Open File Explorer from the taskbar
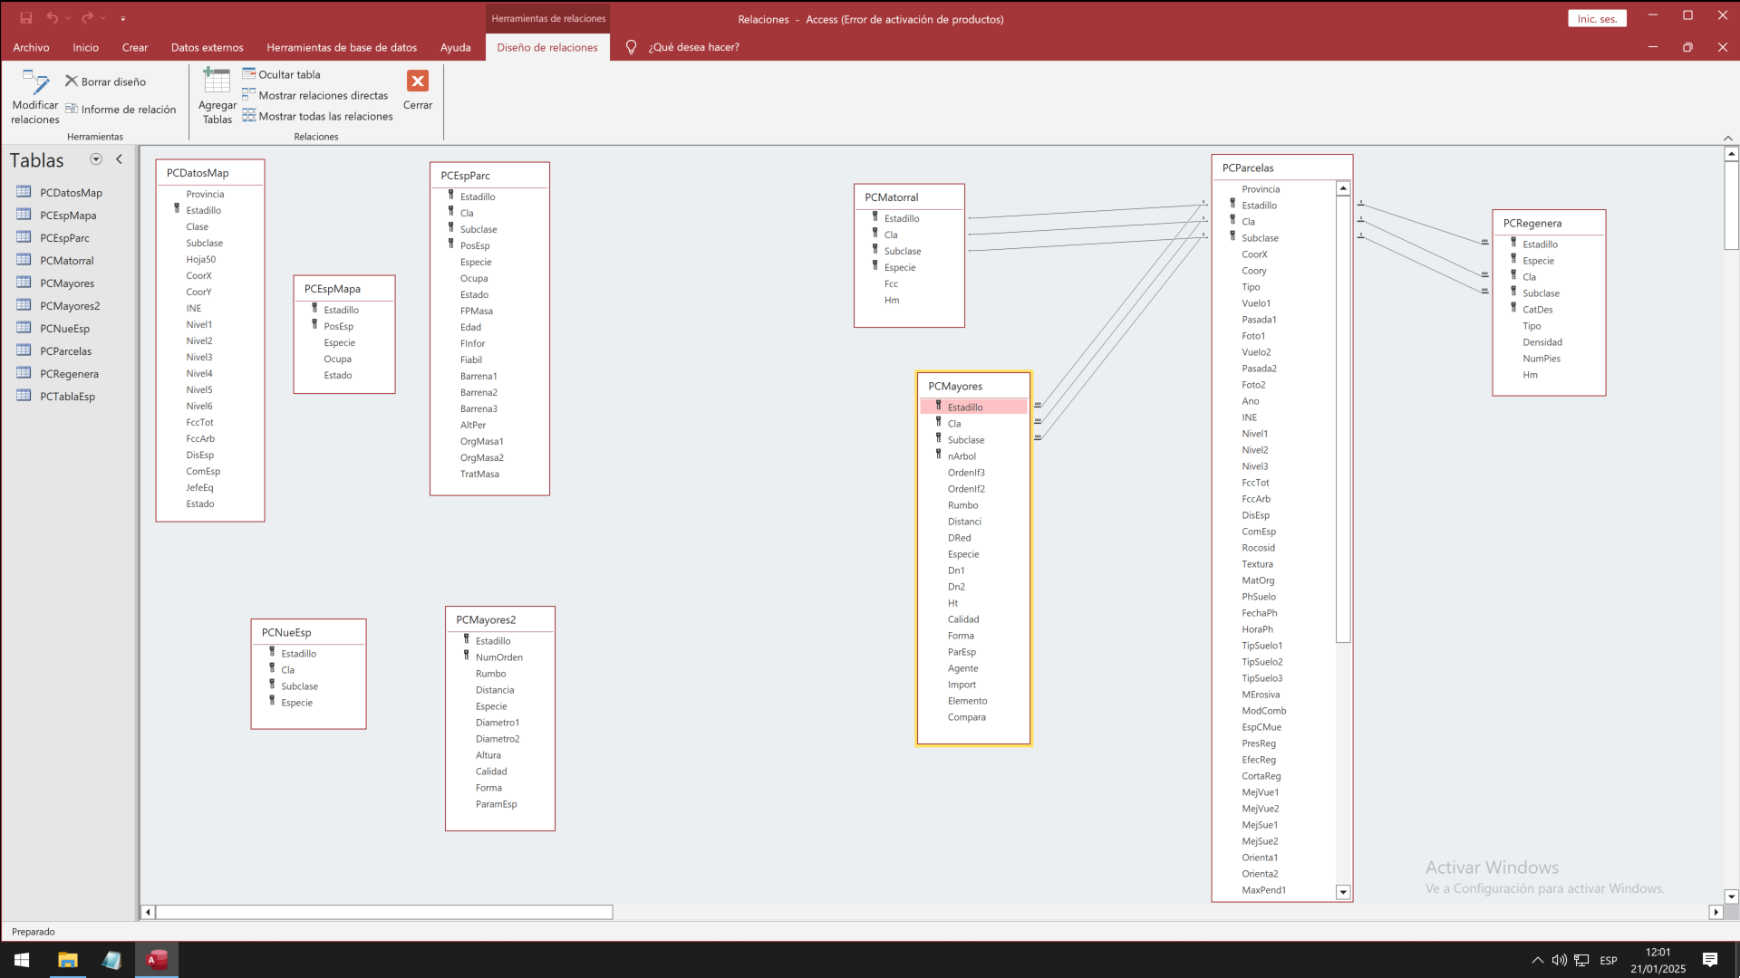Image resolution: width=1740 pixels, height=978 pixels. 68,960
